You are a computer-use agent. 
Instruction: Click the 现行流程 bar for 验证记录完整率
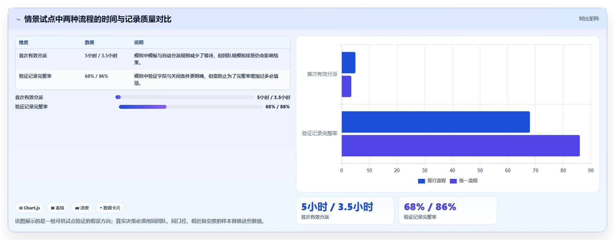(436, 122)
